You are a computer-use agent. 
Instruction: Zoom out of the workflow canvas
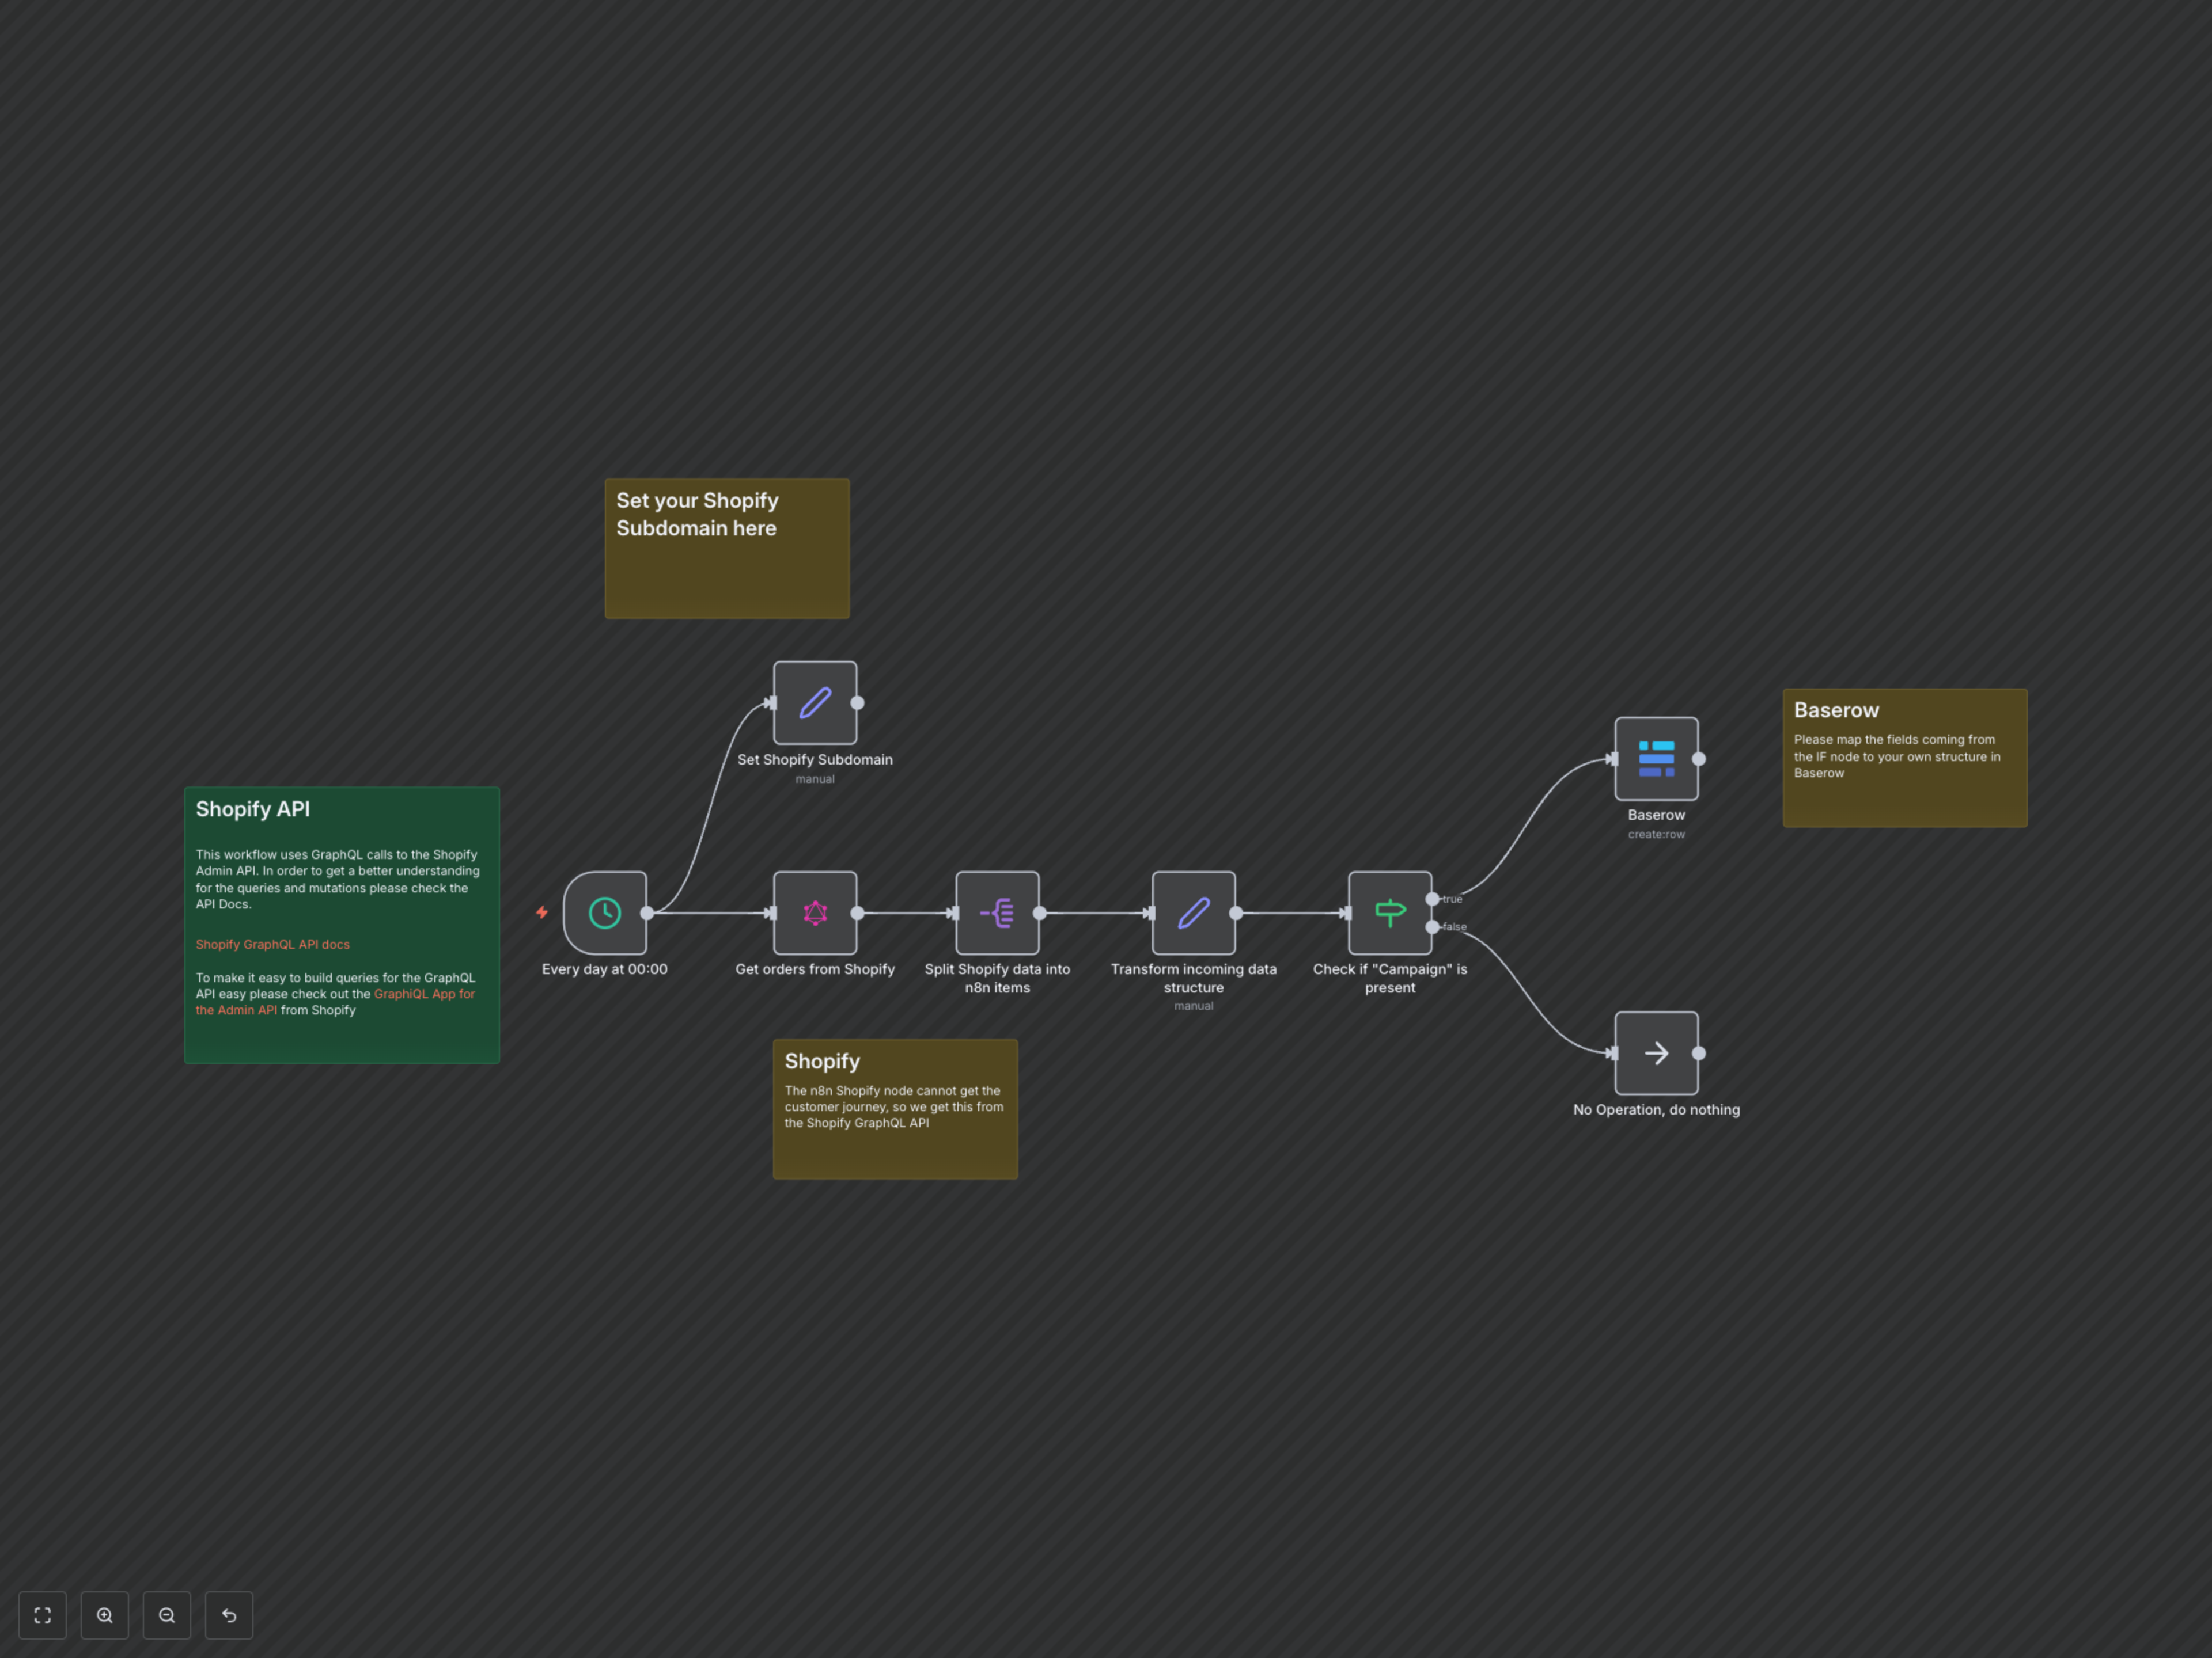tap(167, 1615)
